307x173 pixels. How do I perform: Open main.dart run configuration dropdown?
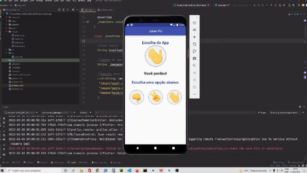point(222,5)
